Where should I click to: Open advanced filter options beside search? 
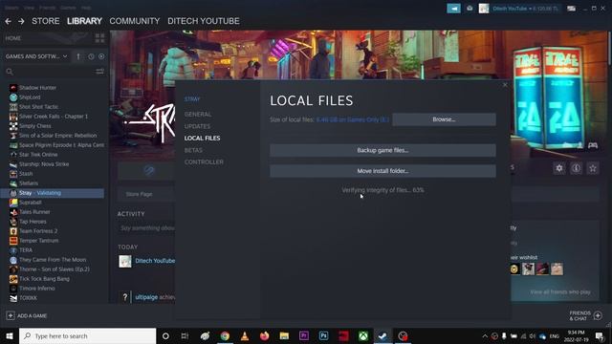(99, 72)
